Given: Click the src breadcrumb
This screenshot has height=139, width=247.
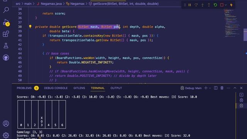Looking at the screenshot, I should pos(18,3).
